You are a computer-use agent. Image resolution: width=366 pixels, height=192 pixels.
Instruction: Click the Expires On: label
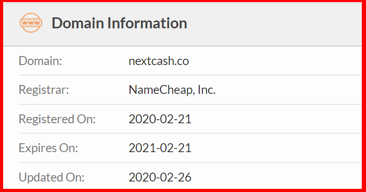[48, 148]
